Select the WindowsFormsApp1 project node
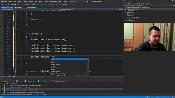This screenshot has height=98, width=175. pyautogui.click(x=133, y=9)
